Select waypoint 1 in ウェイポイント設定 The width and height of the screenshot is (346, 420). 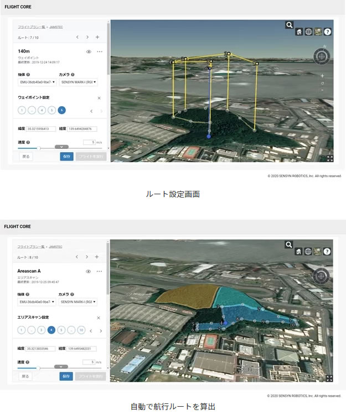point(22,110)
